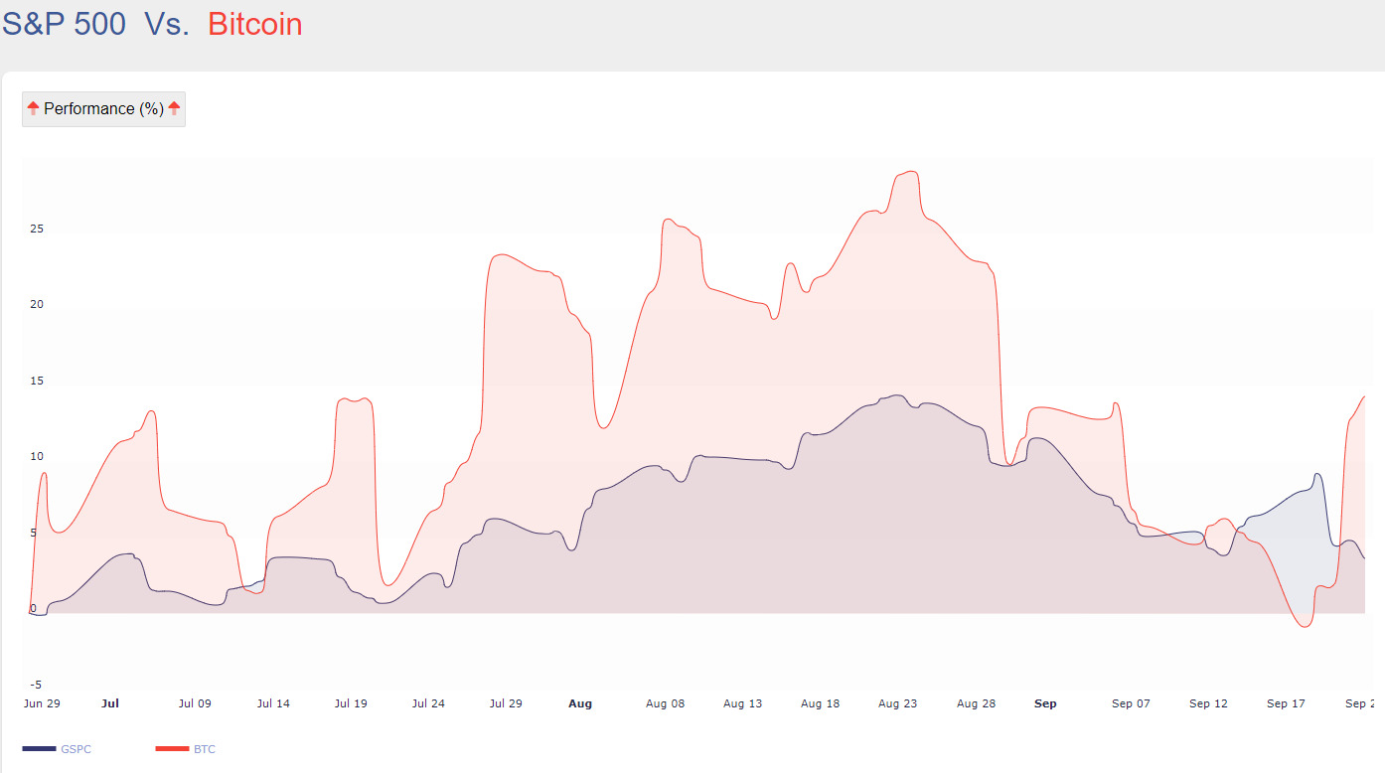Click the "Jul 24" x-axis label
This screenshot has height=773, width=1385.
click(x=428, y=703)
